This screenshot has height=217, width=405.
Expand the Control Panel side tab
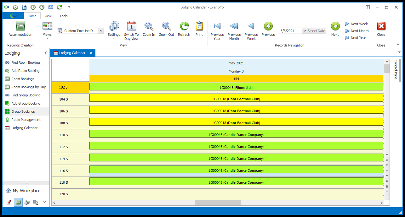(396, 70)
